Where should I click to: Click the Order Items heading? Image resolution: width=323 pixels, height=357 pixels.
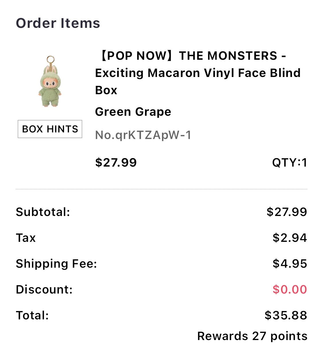coord(58,23)
